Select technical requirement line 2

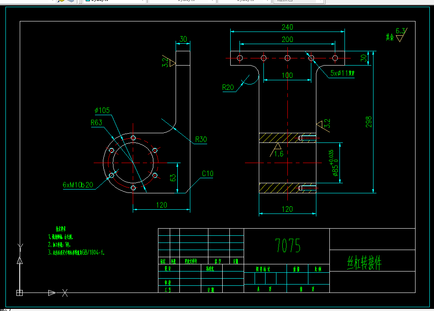click(59, 245)
